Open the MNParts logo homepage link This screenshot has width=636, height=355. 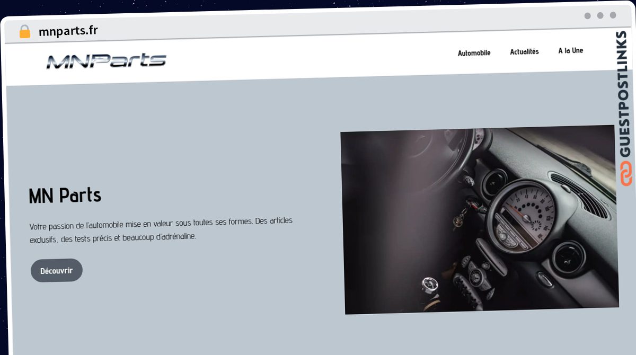click(x=106, y=61)
